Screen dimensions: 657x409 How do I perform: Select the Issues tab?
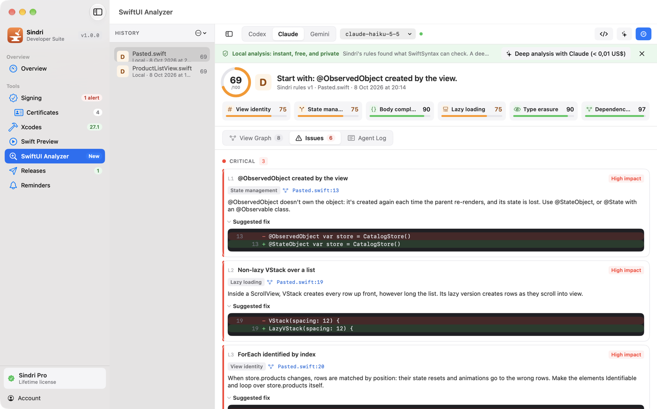315,138
